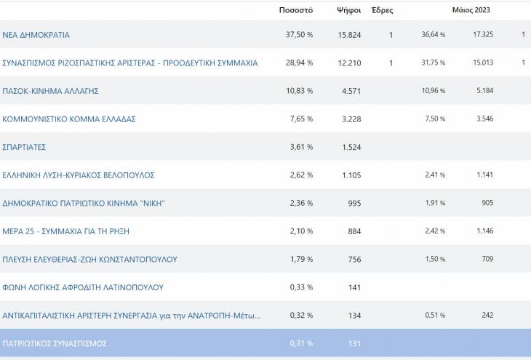Click the 12.210 votes value
Viewport: 531px width, 360px height.
pos(349,63)
